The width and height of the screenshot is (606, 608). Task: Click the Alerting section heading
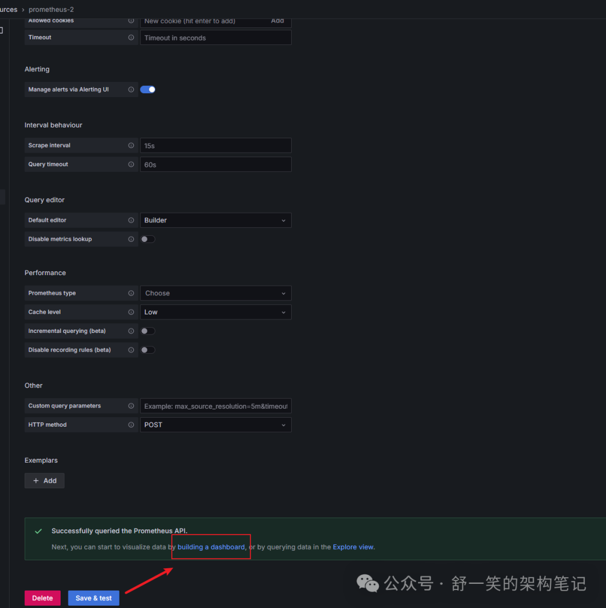[x=37, y=70]
